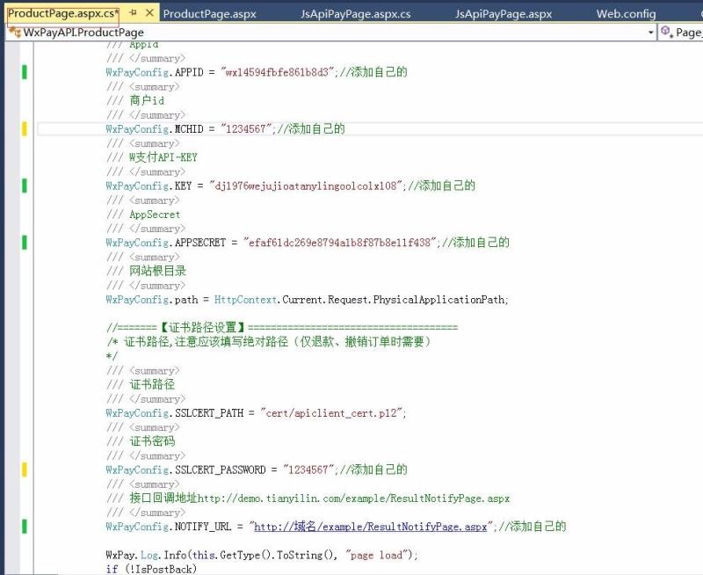Viewport: 703px width, 575px height.
Task: Click the 证书密码 comment line
Action: 141,441
